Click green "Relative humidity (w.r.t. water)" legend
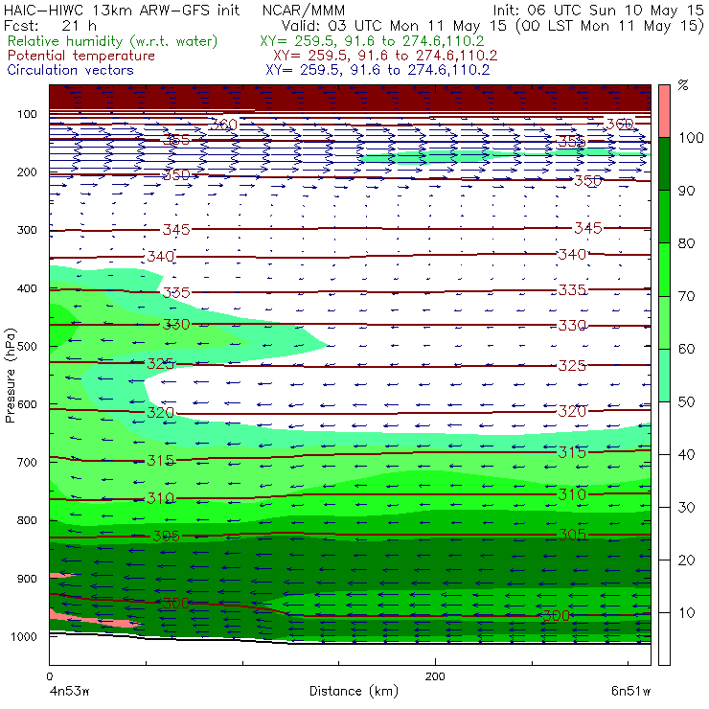The image size is (709, 709). pyautogui.click(x=113, y=41)
